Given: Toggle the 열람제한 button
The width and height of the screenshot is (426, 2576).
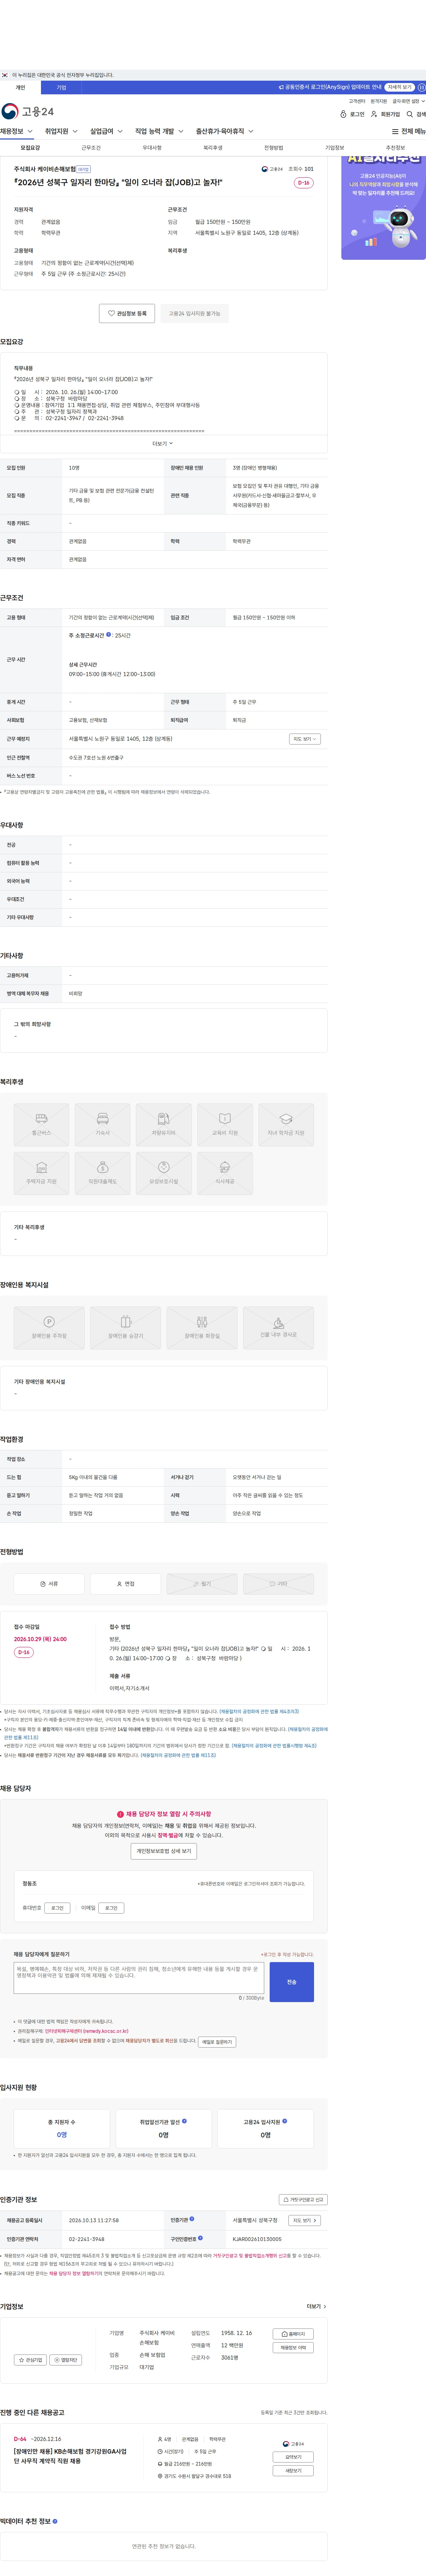Looking at the screenshot, I should (x=66, y=2359).
